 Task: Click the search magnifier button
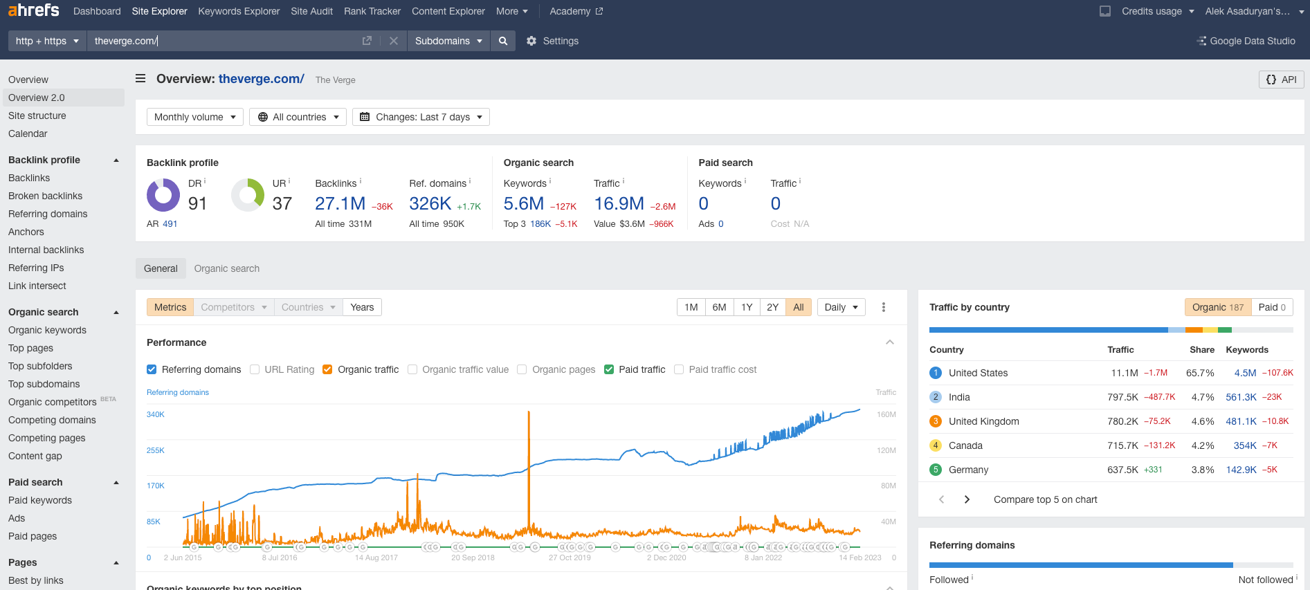coord(503,41)
